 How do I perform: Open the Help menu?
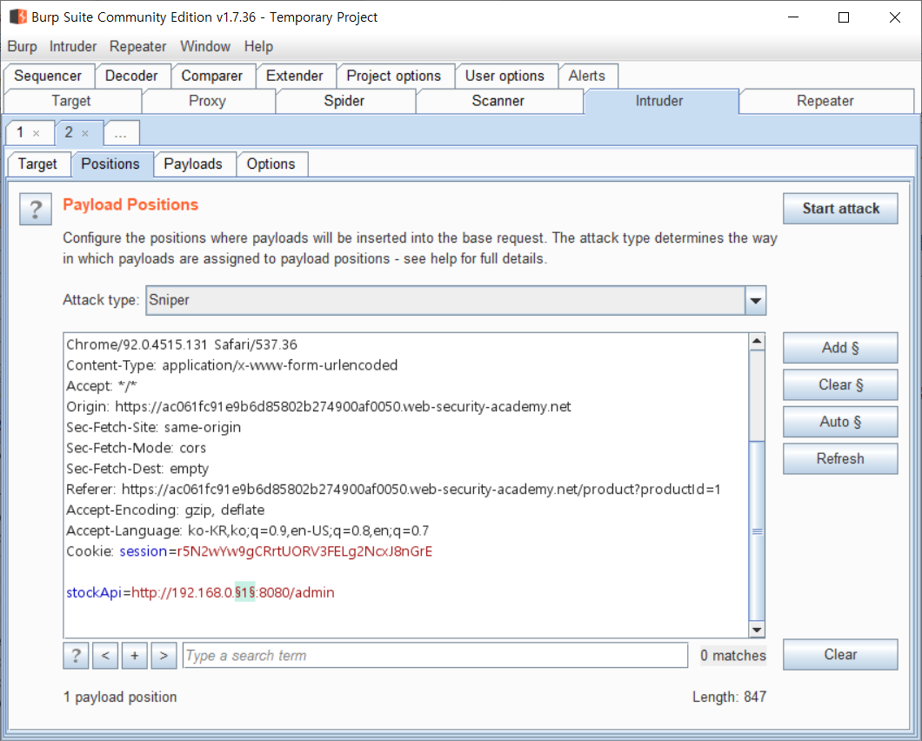pos(258,46)
